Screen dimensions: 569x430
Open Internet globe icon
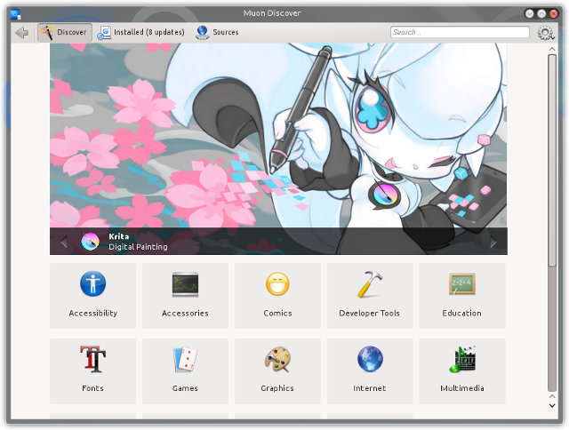[370, 359]
